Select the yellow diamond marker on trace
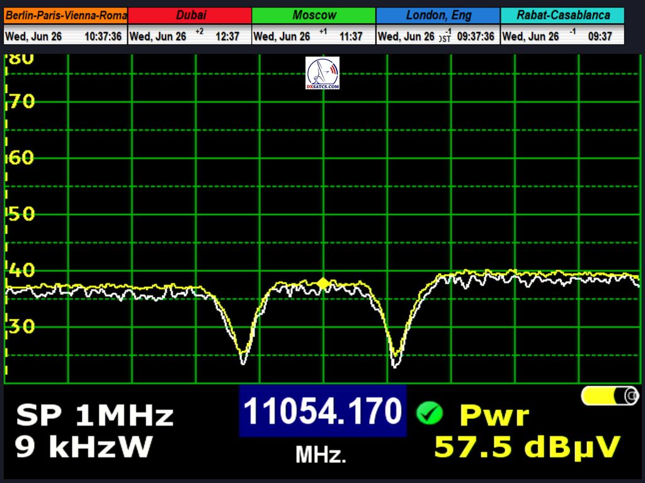 coord(323,284)
